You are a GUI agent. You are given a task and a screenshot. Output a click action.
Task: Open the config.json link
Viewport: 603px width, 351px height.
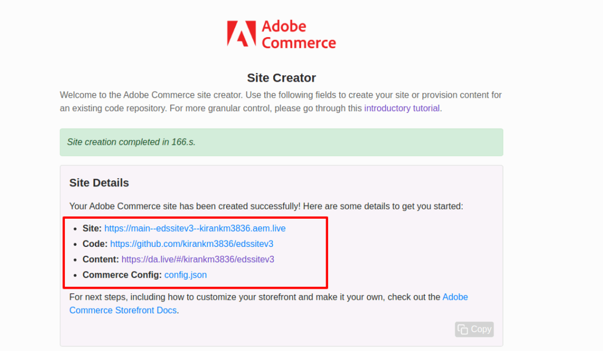pyautogui.click(x=185, y=275)
